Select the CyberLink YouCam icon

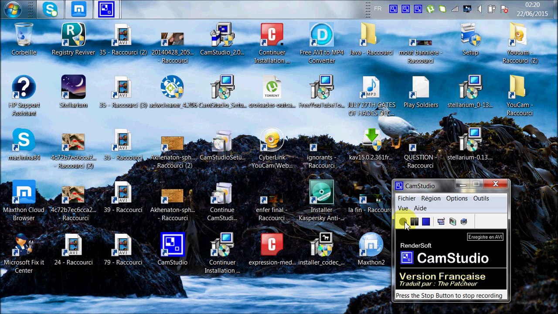tap(272, 149)
